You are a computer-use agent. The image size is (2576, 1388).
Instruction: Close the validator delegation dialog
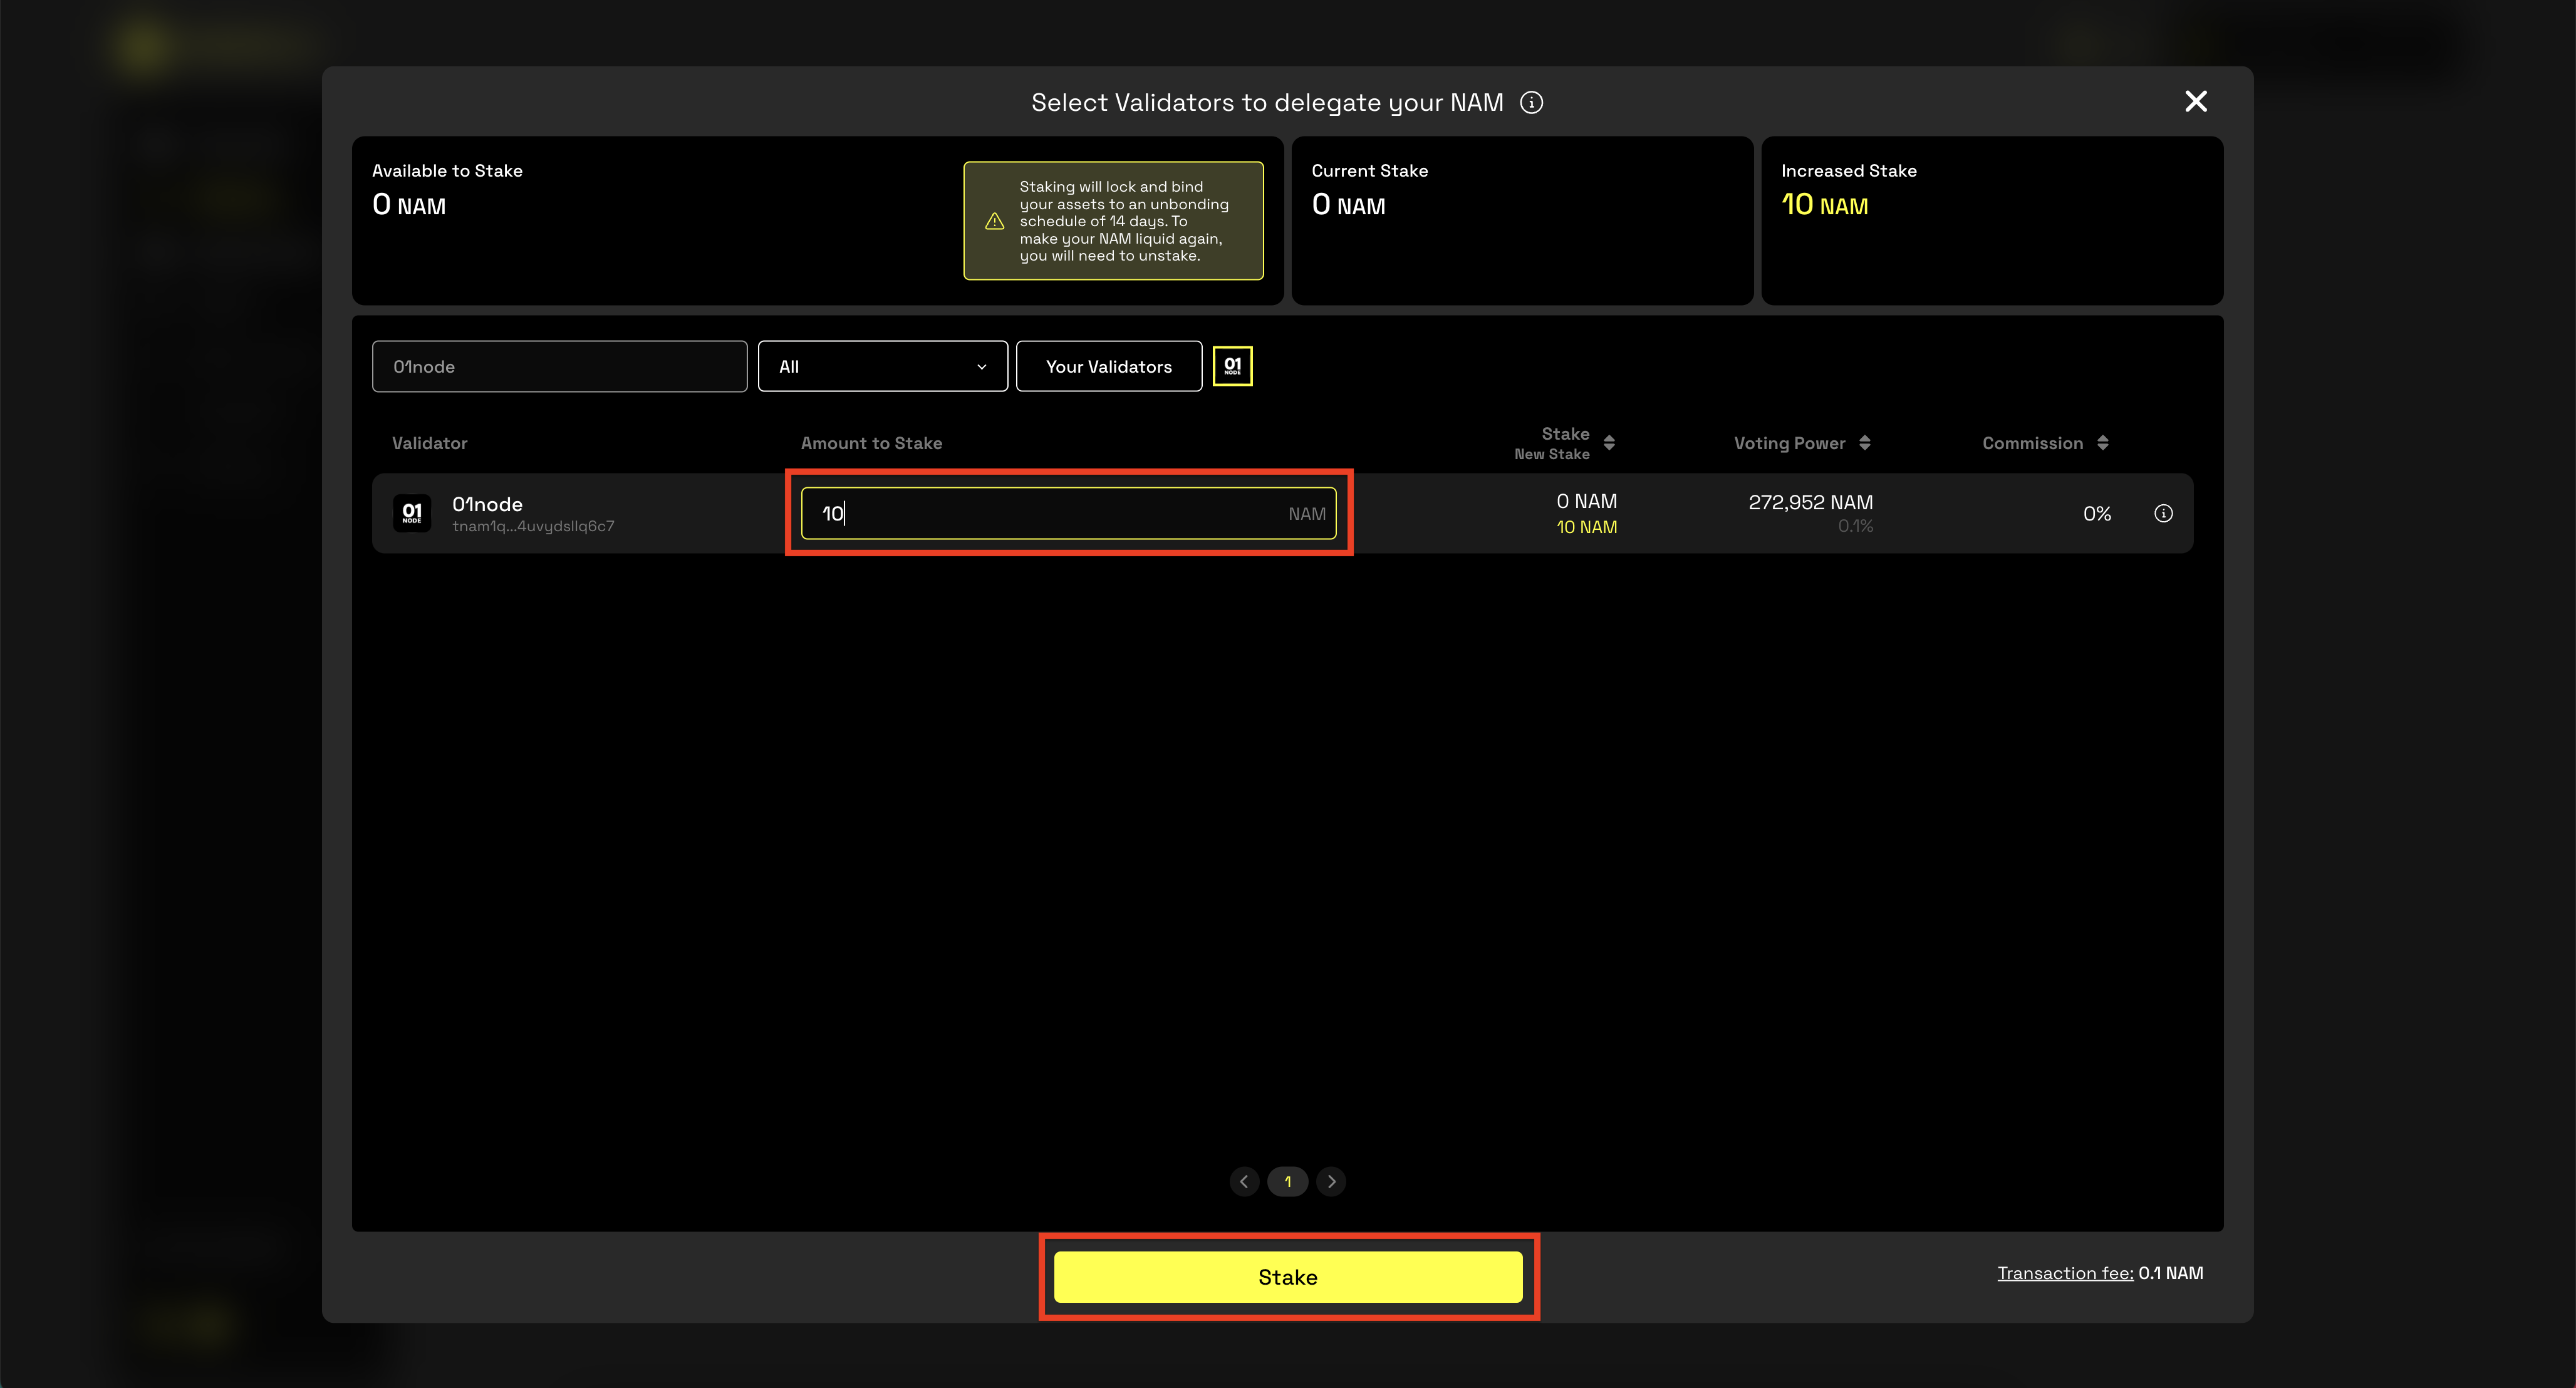[x=2195, y=102]
